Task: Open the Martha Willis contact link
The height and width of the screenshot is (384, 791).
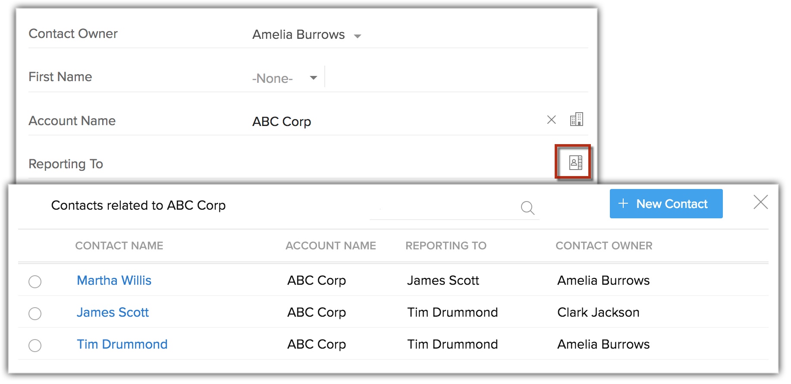Action: click(114, 280)
